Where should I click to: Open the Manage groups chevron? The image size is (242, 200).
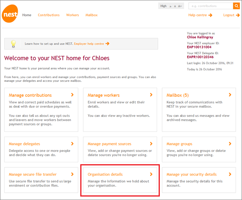[230, 143]
